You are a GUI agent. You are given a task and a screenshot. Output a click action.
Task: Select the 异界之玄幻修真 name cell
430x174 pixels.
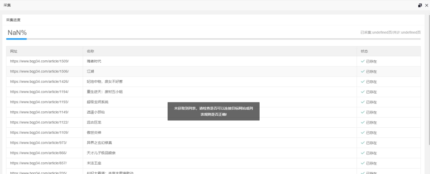click(x=220, y=143)
